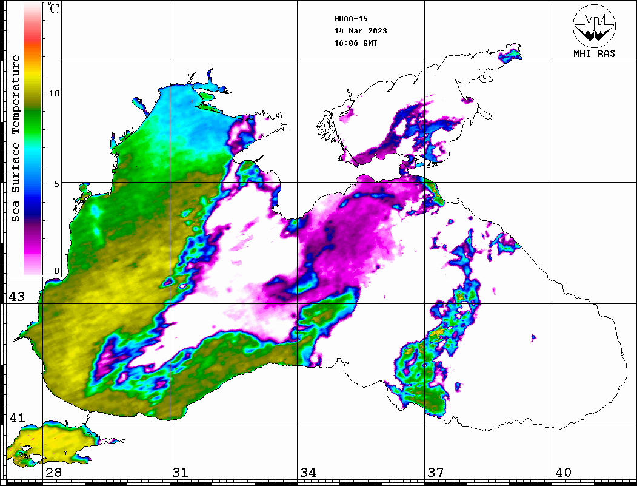This screenshot has height=486, width=637.
Task: Click the 0 mark on temperature scale
Action: pos(56,271)
